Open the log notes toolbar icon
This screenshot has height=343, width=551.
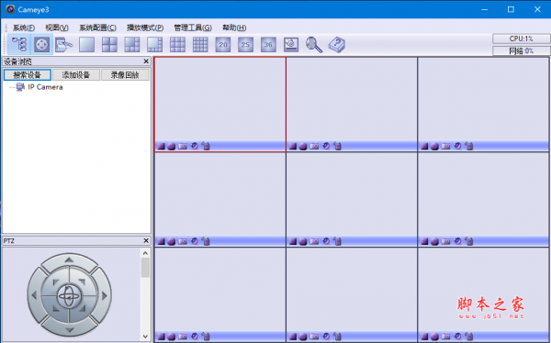click(x=64, y=45)
